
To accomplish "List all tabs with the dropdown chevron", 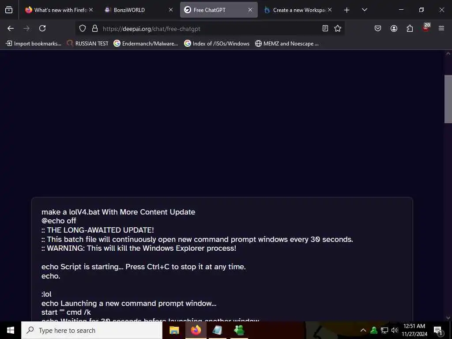I will 364,10.
